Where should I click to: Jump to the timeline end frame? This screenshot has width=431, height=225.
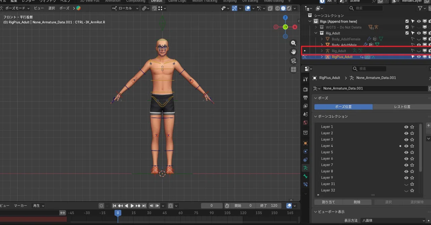(144, 206)
